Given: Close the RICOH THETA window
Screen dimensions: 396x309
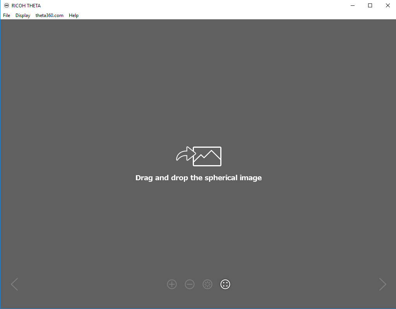Looking at the screenshot, I should click(387, 5).
